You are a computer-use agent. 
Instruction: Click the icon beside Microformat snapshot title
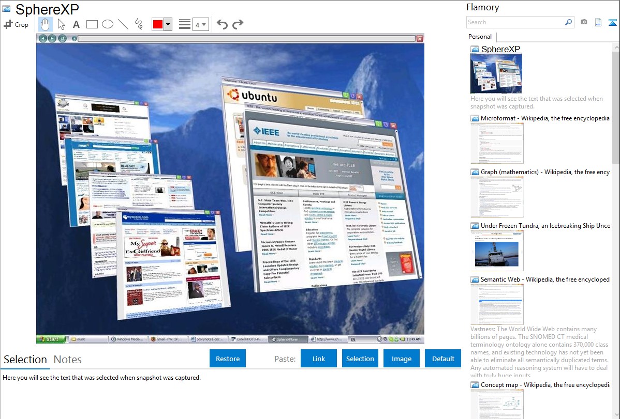(475, 118)
